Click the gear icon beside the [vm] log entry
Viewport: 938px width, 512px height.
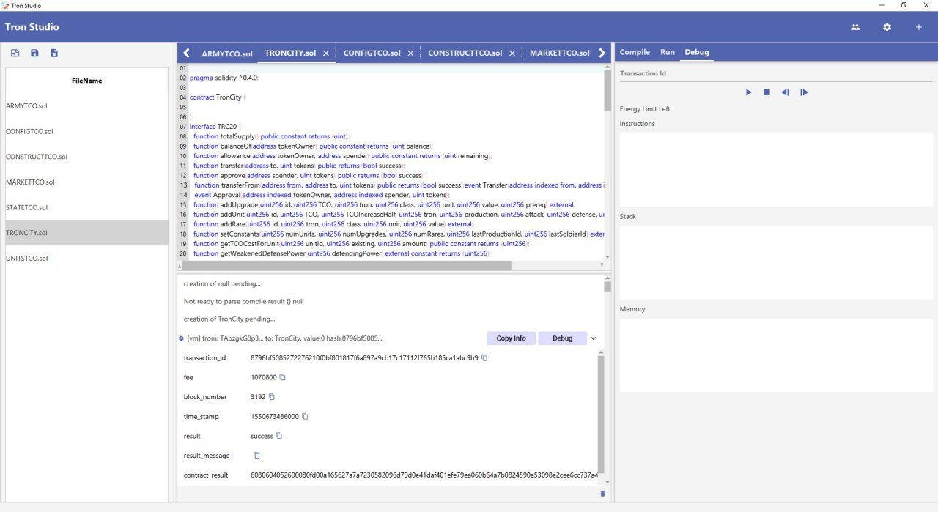coord(181,338)
